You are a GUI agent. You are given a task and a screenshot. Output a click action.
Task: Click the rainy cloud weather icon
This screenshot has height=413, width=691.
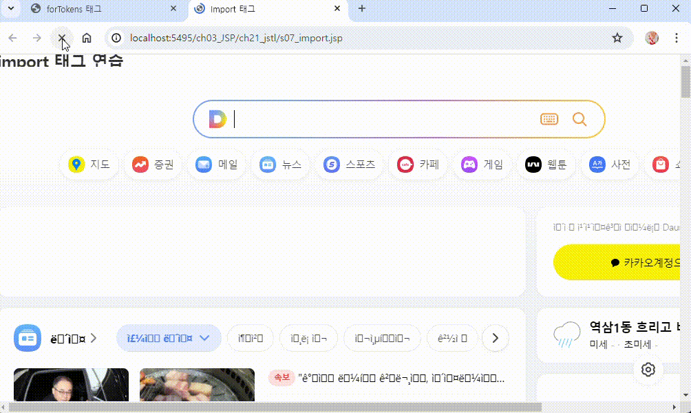point(566,335)
